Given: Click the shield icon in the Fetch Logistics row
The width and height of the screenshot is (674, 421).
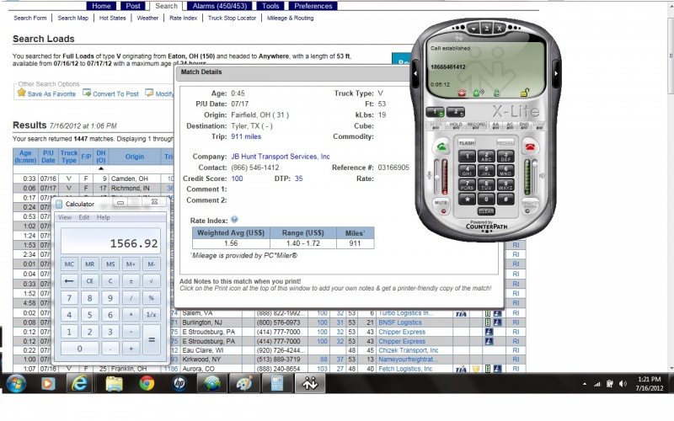Looking at the screenshot, I should [476, 369].
